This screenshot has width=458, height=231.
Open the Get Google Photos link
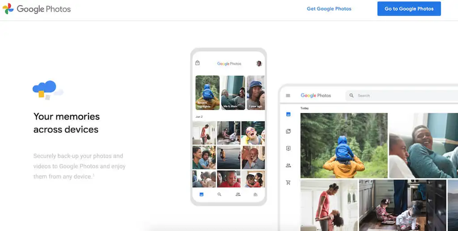(329, 9)
